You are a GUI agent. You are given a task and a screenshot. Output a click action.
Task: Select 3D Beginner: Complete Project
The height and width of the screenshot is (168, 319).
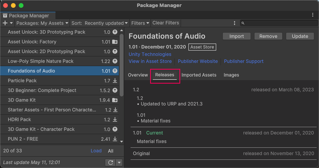click(x=59, y=90)
